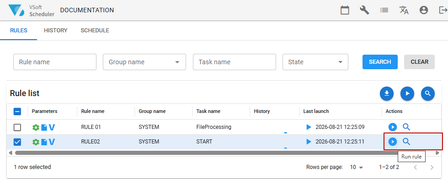Switch to the HISTORY tab

tap(55, 31)
